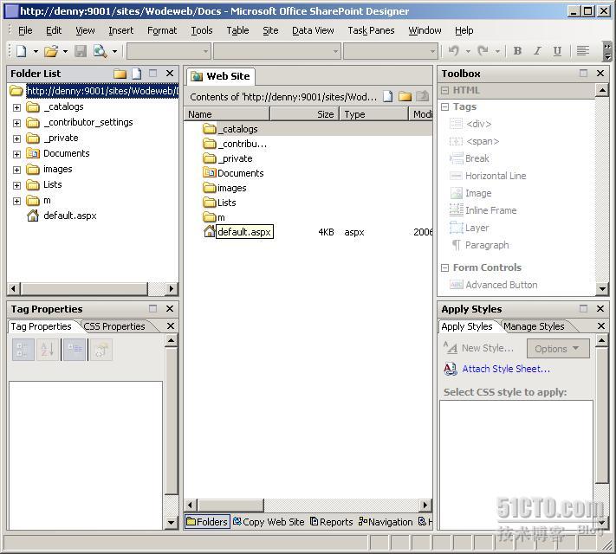Click the Undo toolbar icon
This screenshot has width=616, height=554.
point(454,51)
